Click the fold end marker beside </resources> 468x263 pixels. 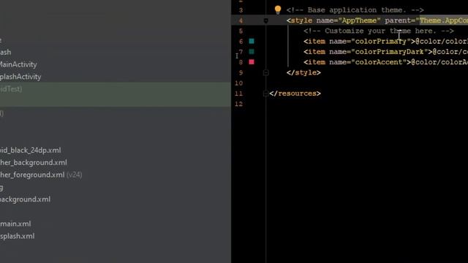[265, 94]
